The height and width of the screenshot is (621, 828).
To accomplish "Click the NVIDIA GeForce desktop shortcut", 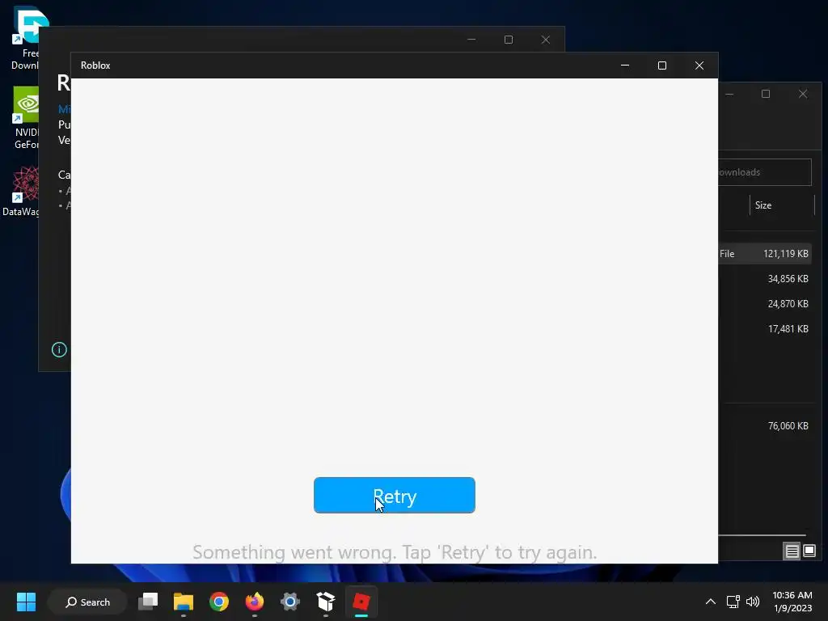I will pyautogui.click(x=26, y=117).
